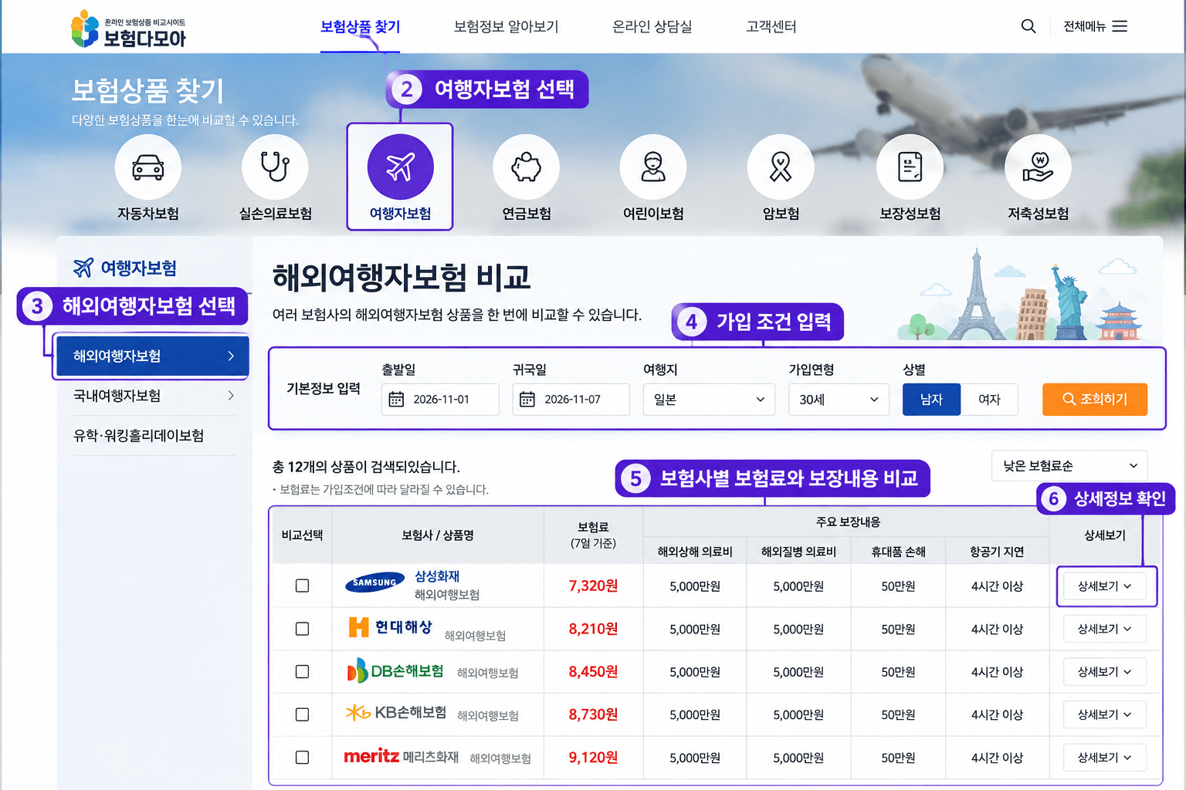The image size is (1186, 790).
Task: Click the 8,210원 premium value
Action: coord(593,630)
